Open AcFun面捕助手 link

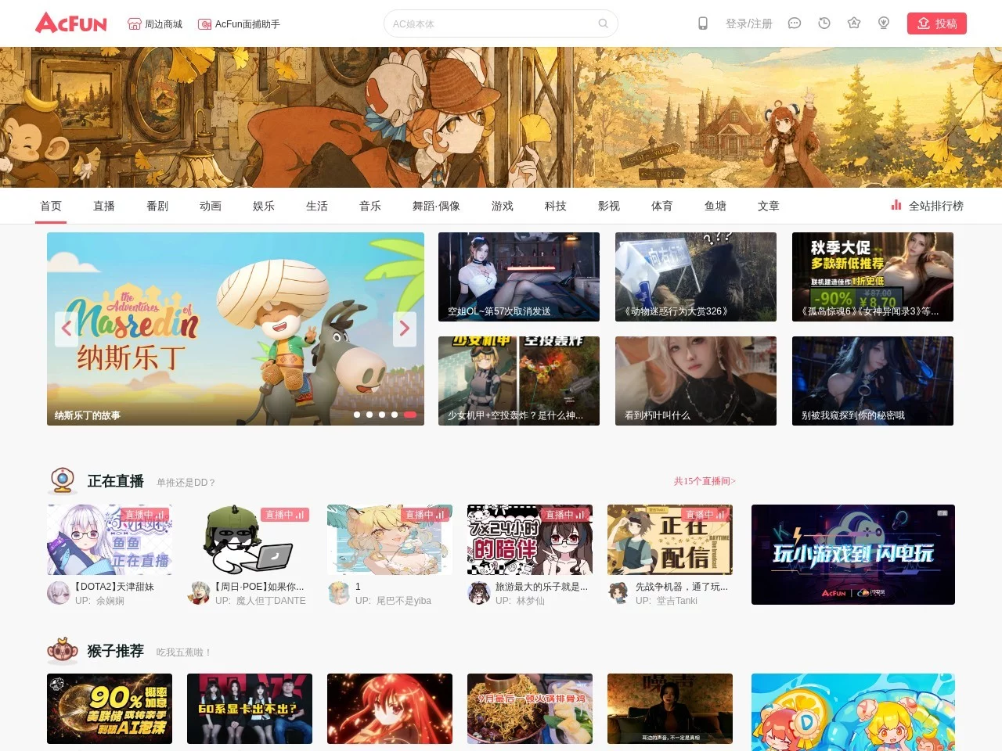tap(239, 24)
